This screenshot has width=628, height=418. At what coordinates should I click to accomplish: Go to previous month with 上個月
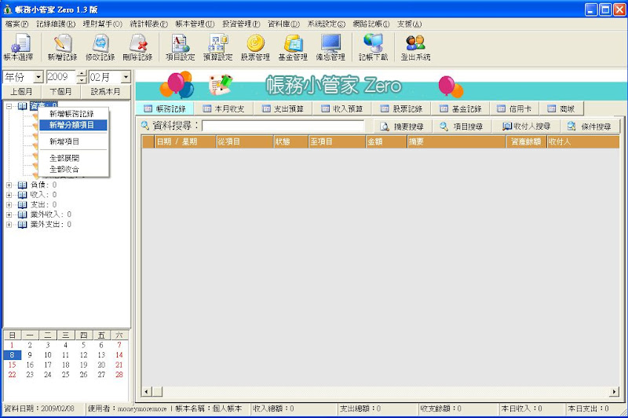coord(22,92)
